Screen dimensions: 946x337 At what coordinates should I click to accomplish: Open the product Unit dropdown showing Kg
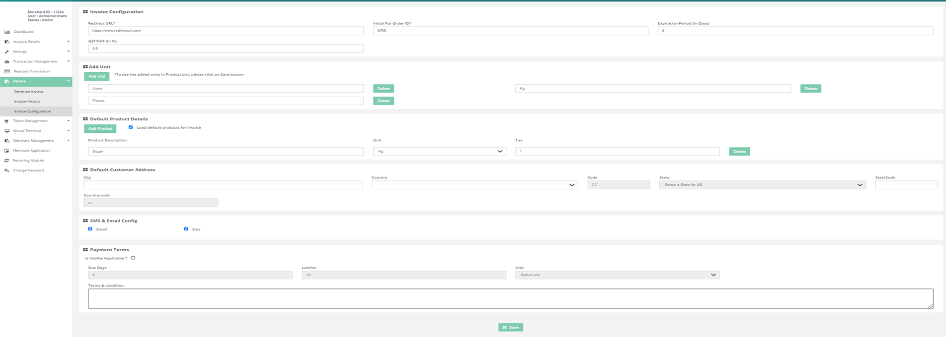(x=439, y=152)
